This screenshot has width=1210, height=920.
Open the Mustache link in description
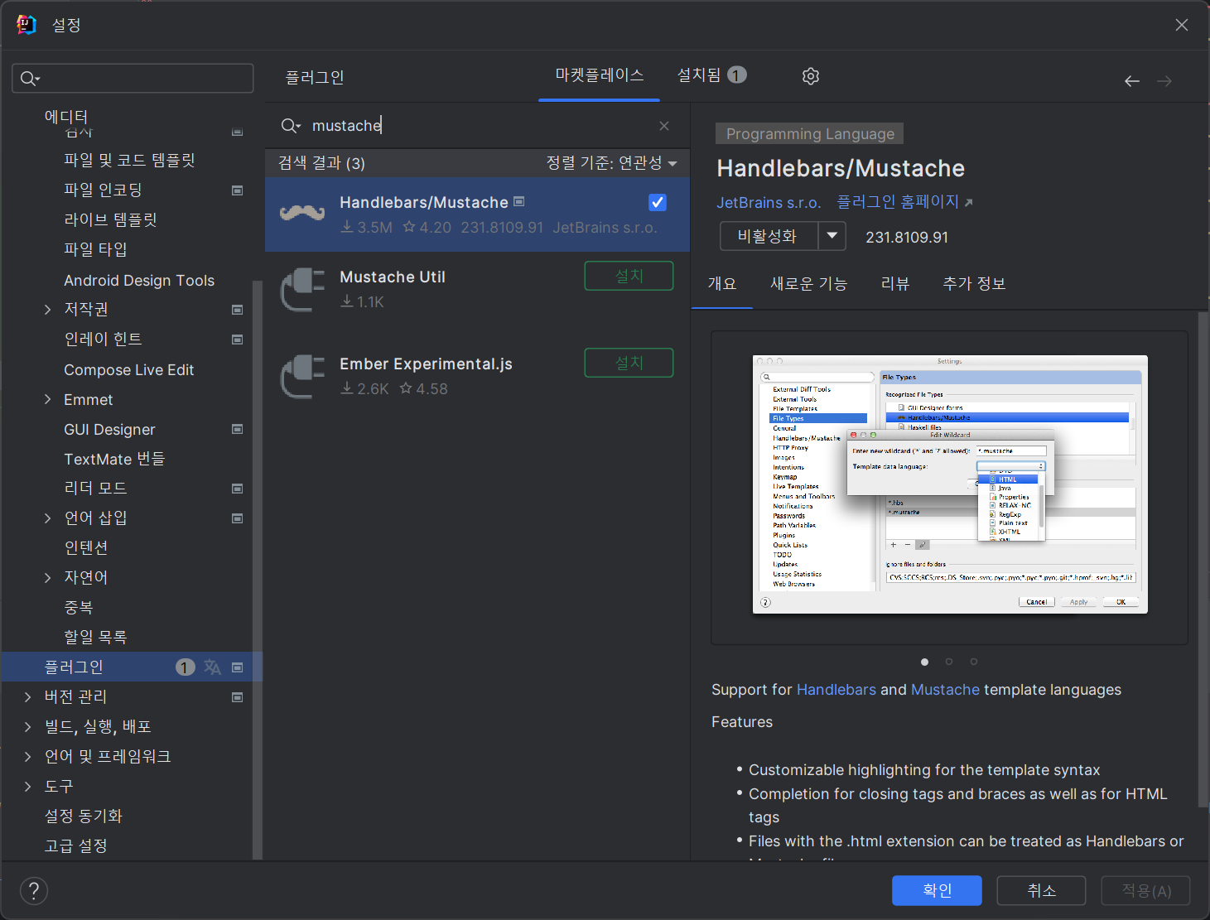[945, 690]
